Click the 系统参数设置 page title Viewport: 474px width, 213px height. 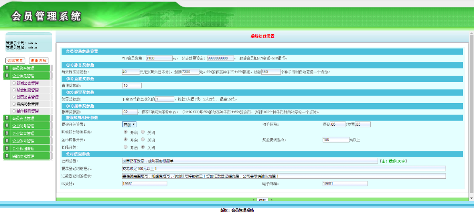pyautogui.click(x=262, y=36)
